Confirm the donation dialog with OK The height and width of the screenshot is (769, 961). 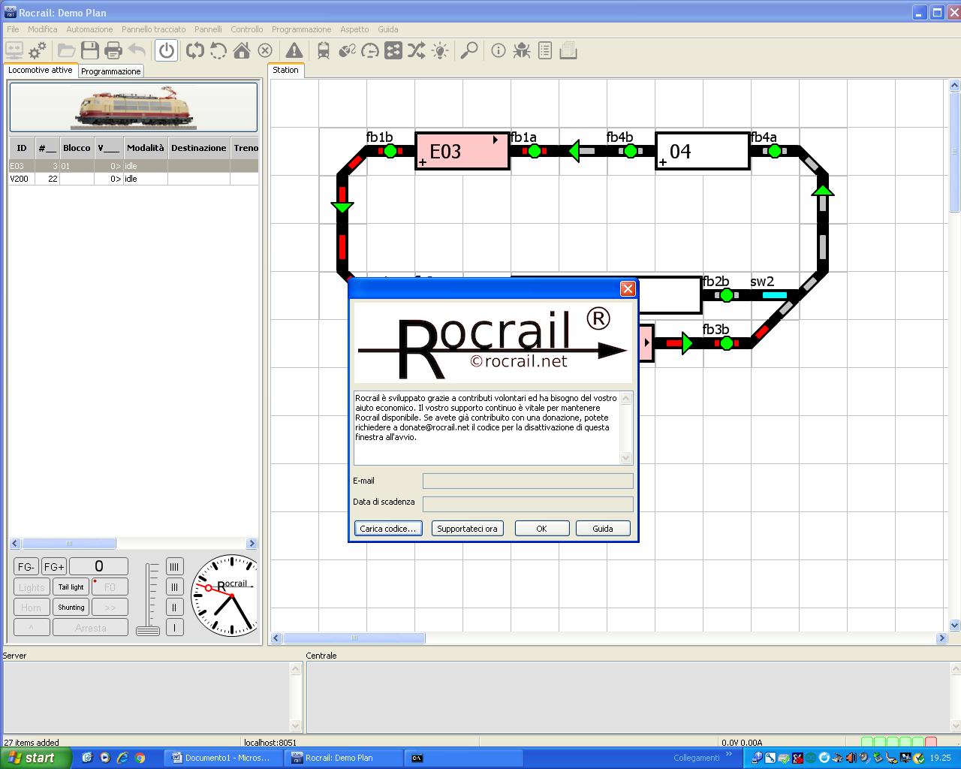click(541, 529)
